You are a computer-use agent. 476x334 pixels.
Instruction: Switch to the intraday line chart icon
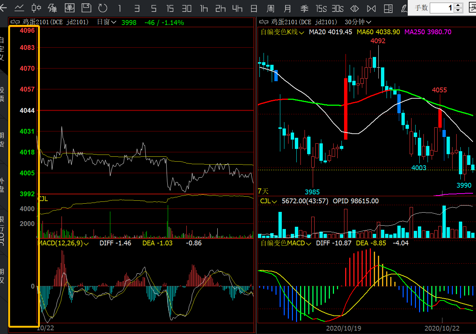19,8
